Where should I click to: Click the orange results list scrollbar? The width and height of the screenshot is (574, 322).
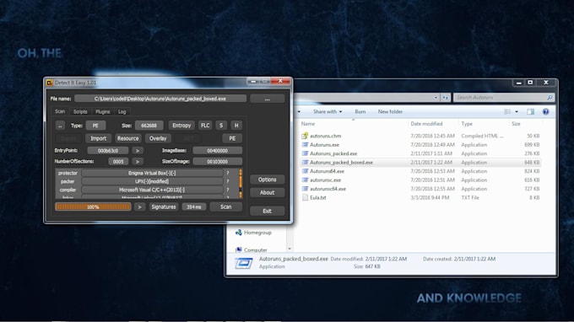pos(241,184)
